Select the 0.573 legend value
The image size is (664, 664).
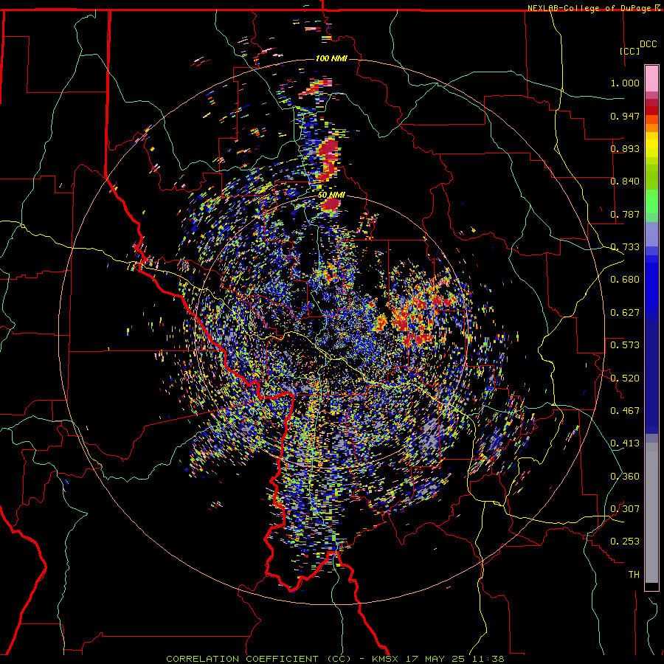coord(625,345)
